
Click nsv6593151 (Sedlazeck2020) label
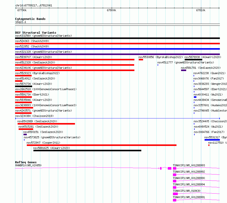[43, 132]
